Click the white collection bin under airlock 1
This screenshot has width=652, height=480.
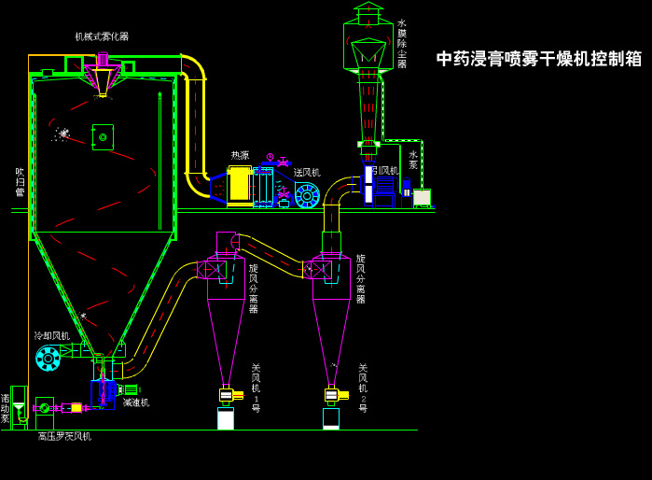pyautogui.click(x=226, y=418)
